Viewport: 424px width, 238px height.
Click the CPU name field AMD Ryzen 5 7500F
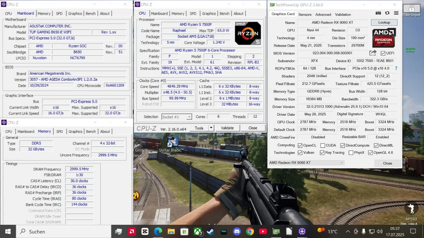(196, 25)
